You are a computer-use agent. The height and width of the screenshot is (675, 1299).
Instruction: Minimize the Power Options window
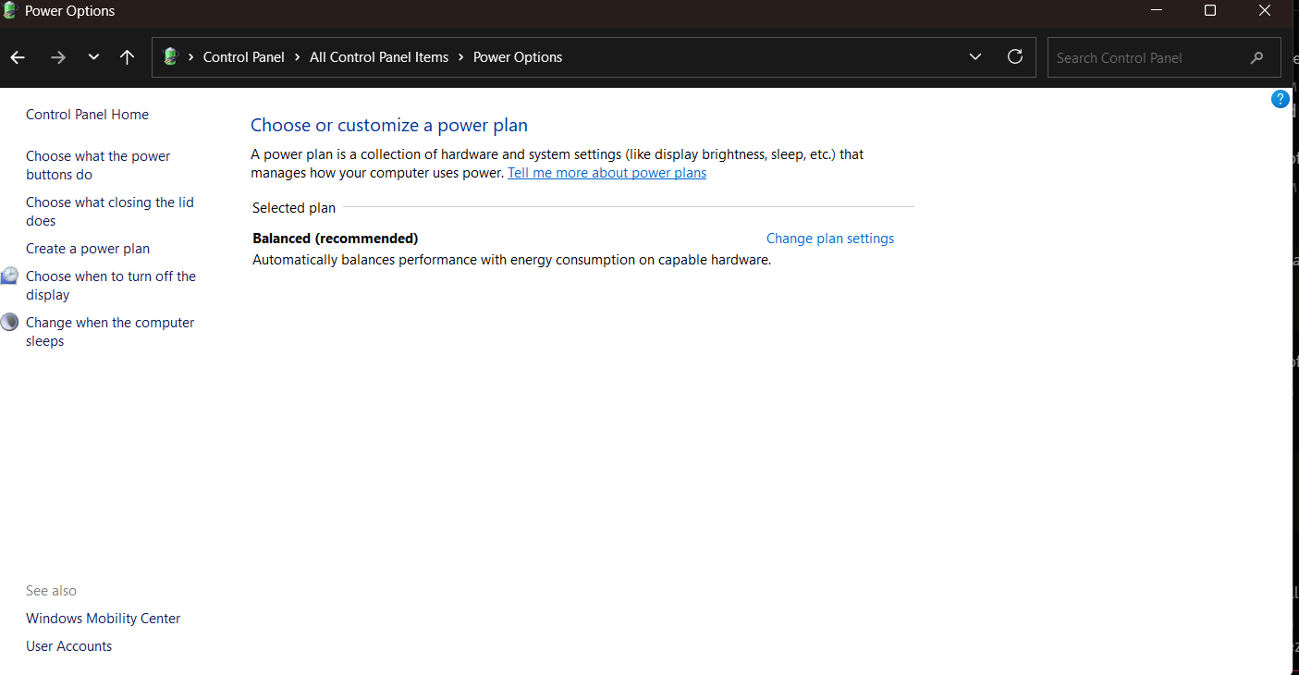click(1157, 11)
